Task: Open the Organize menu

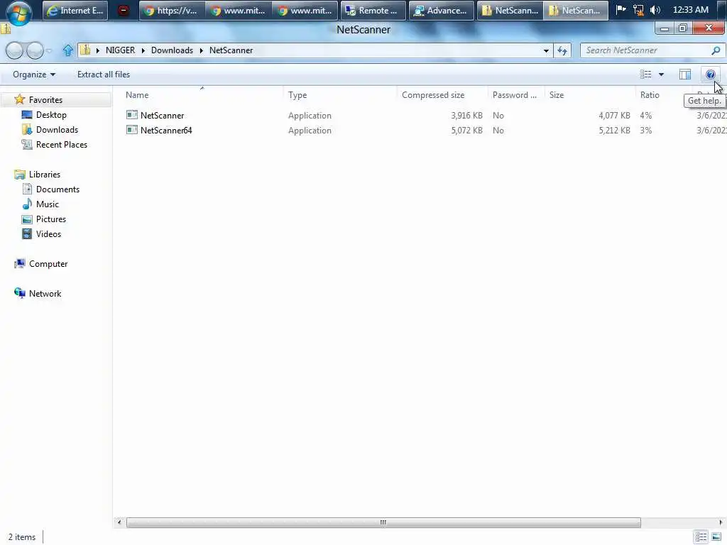Action: tap(34, 74)
